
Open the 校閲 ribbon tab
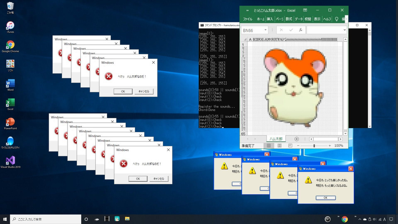pos(308,19)
